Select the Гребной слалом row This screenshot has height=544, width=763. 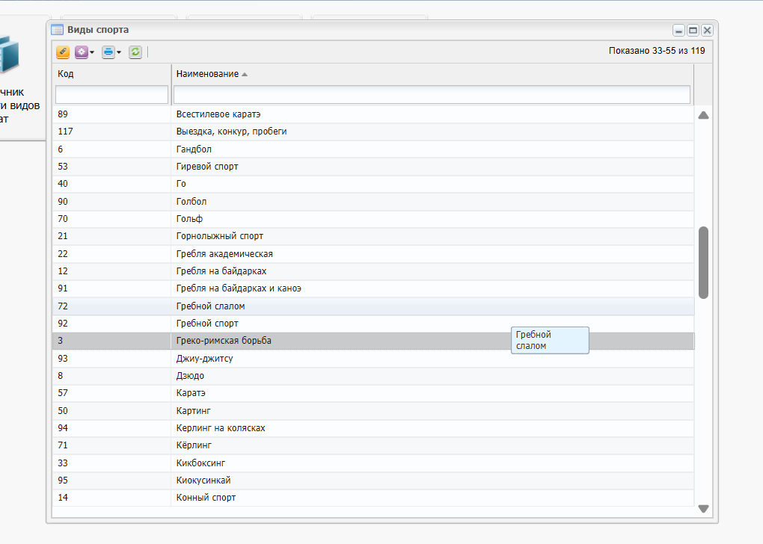click(x=373, y=306)
